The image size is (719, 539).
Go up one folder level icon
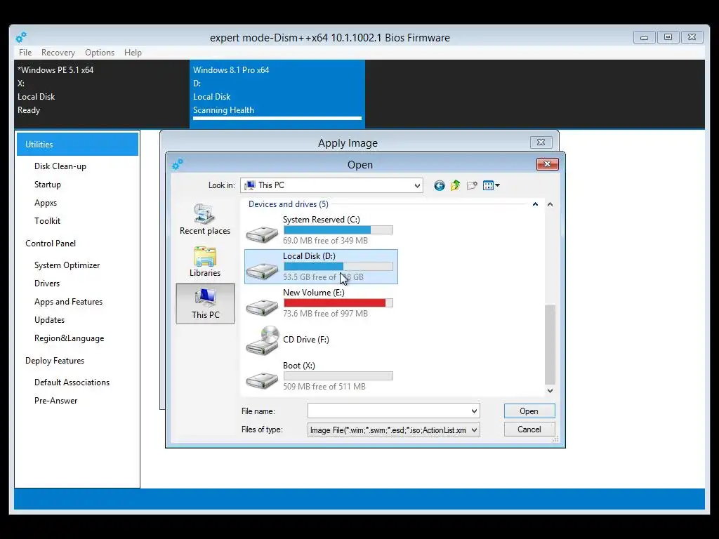(x=455, y=185)
